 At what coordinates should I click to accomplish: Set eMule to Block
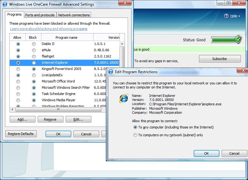click(34, 50)
